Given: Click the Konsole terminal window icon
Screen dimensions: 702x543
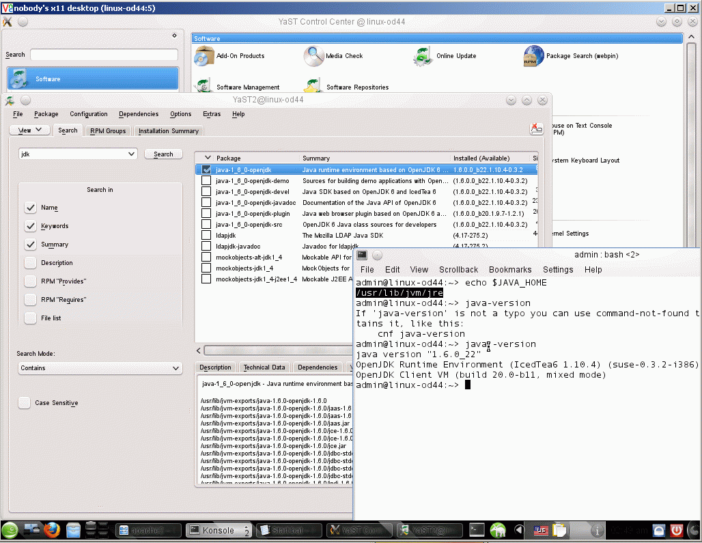Looking at the screenshot, I should (x=362, y=255).
